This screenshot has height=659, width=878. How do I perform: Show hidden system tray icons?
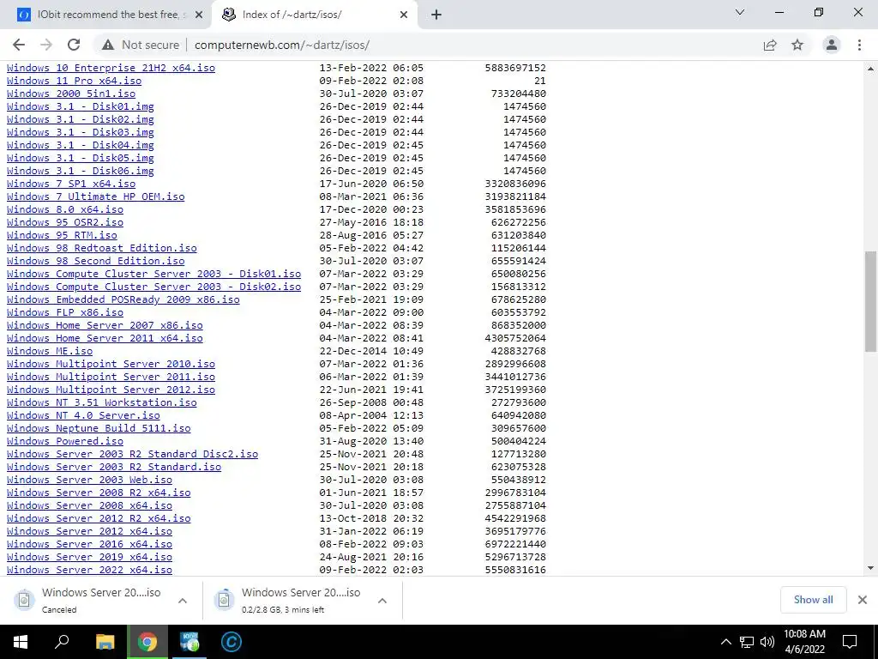coord(725,642)
